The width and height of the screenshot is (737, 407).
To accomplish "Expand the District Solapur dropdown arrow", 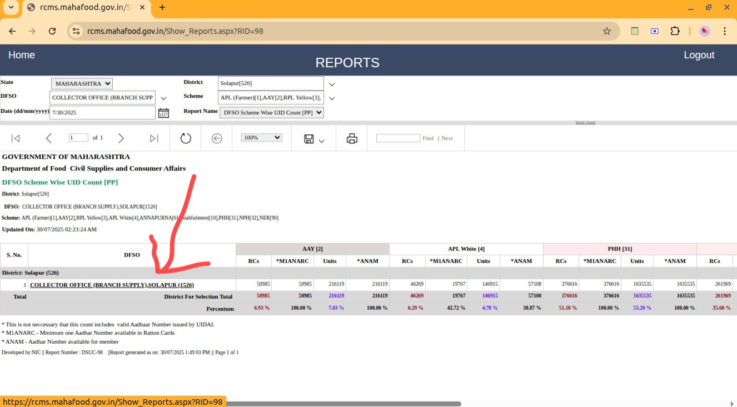I will click(332, 84).
